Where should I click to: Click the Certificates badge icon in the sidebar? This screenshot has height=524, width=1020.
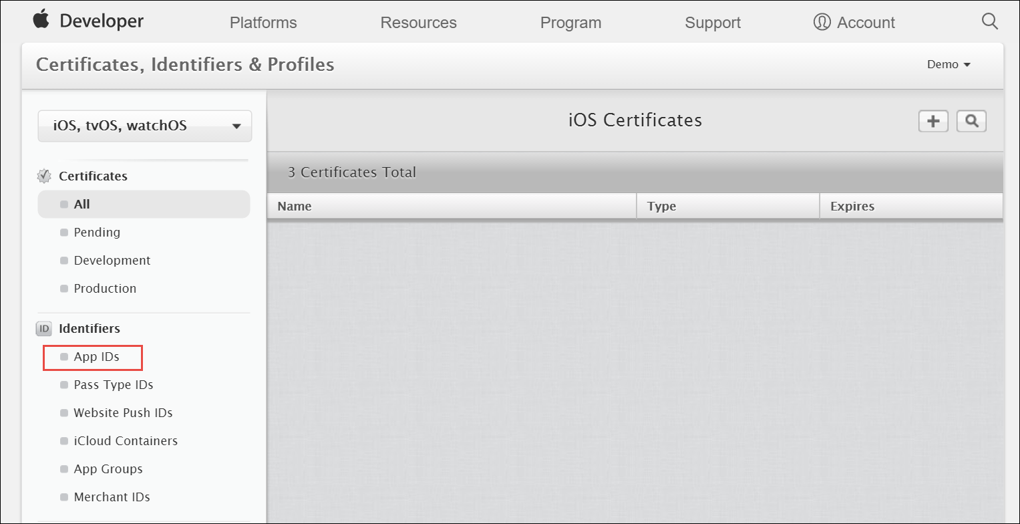[x=43, y=176]
